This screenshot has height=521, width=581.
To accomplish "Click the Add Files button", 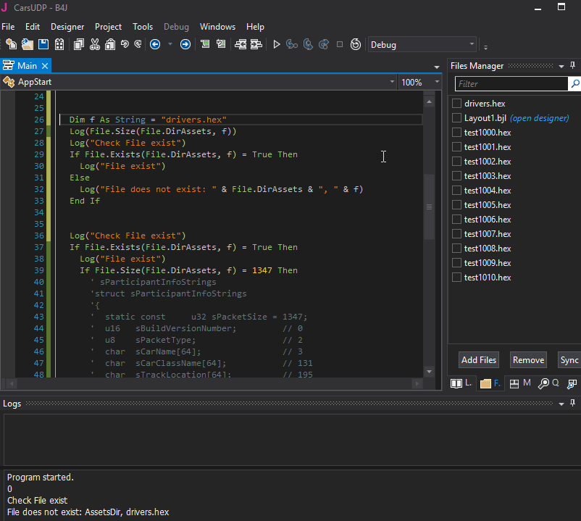I will click(x=479, y=360).
